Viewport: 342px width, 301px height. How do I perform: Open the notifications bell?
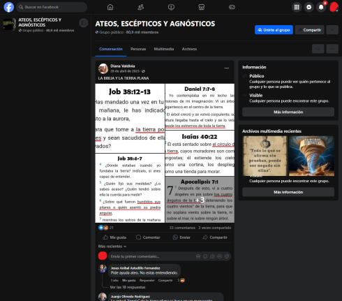coord(321,7)
